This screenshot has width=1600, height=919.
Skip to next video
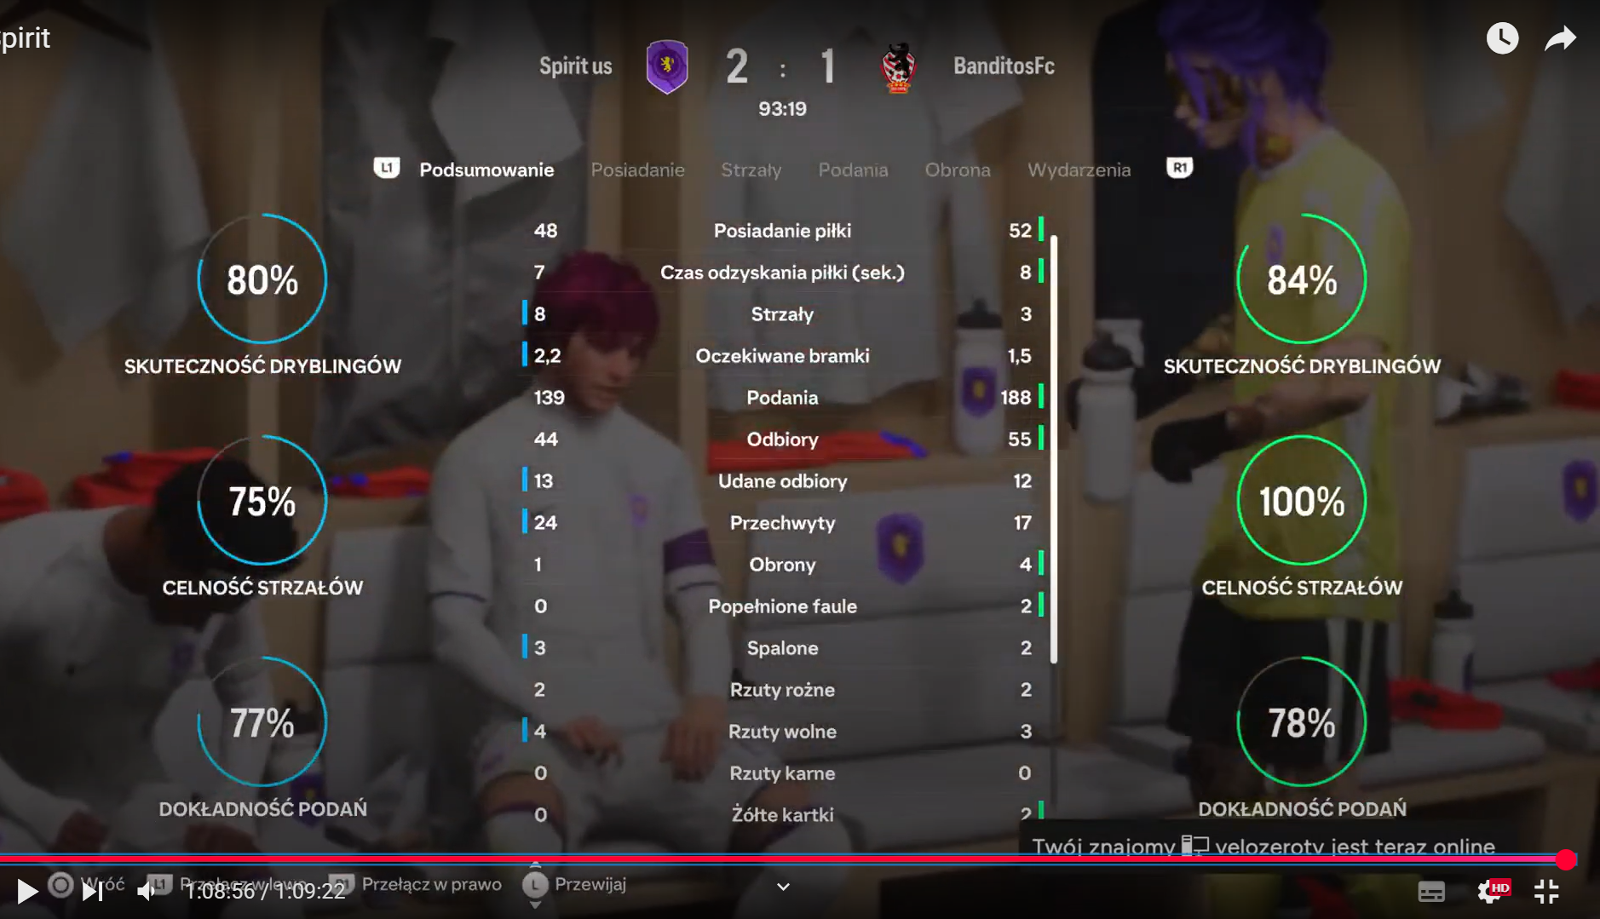(92, 891)
